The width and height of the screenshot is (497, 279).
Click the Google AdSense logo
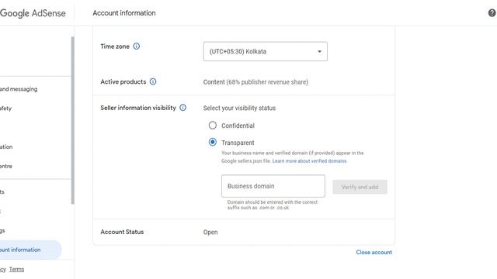33,13
